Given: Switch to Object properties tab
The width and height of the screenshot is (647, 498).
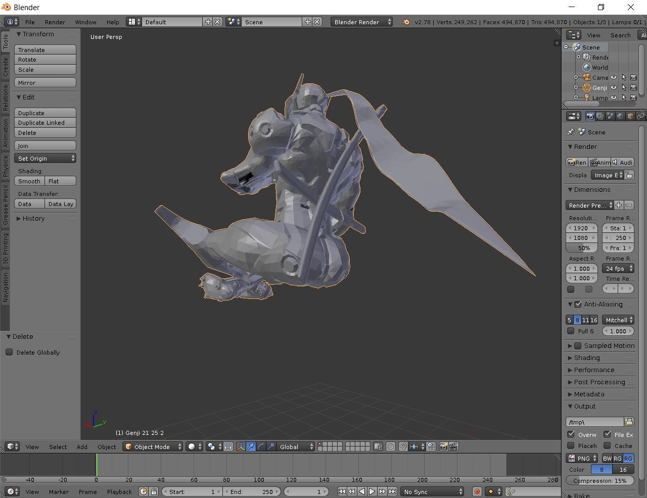Looking at the screenshot, I should pyautogui.click(x=630, y=116).
